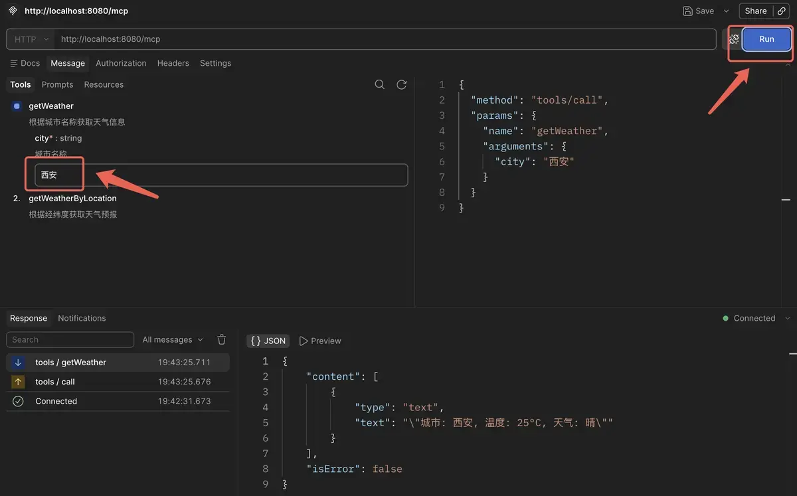This screenshot has width=797, height=496.
Task: Click the "method": "tools/call" line in the editor
Action: click(x=539, y=100)
